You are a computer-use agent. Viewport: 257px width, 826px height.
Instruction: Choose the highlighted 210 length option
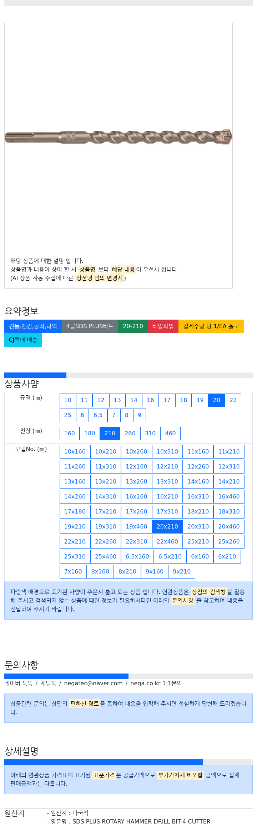point(110,434)
